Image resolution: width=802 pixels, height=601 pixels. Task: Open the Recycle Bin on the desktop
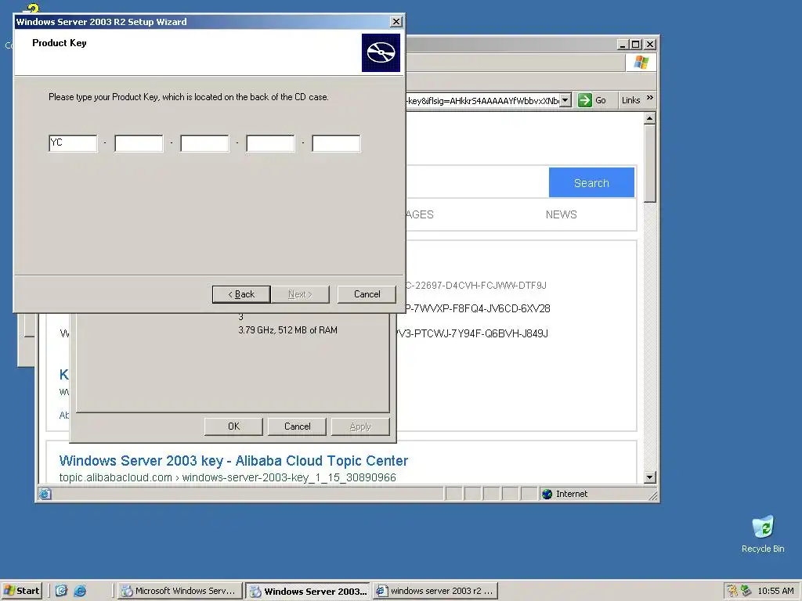[763, 534]
